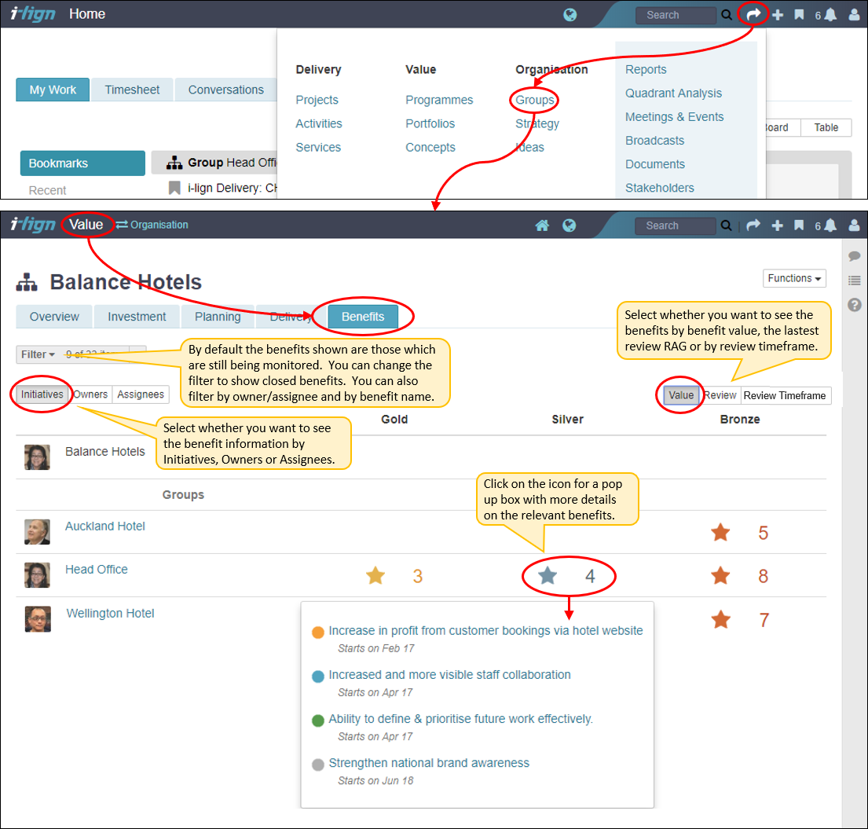Open the Head Office group link
Screen dimensions: 868x829
[97, 569]
